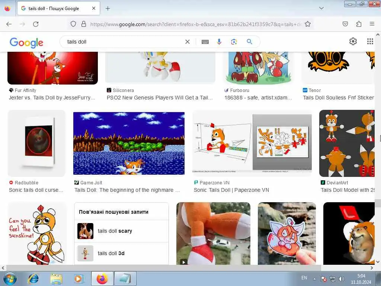Open the tracking protection shield icon
The height and width of the screenshot is (286, 381).
[x=73, y=24]
